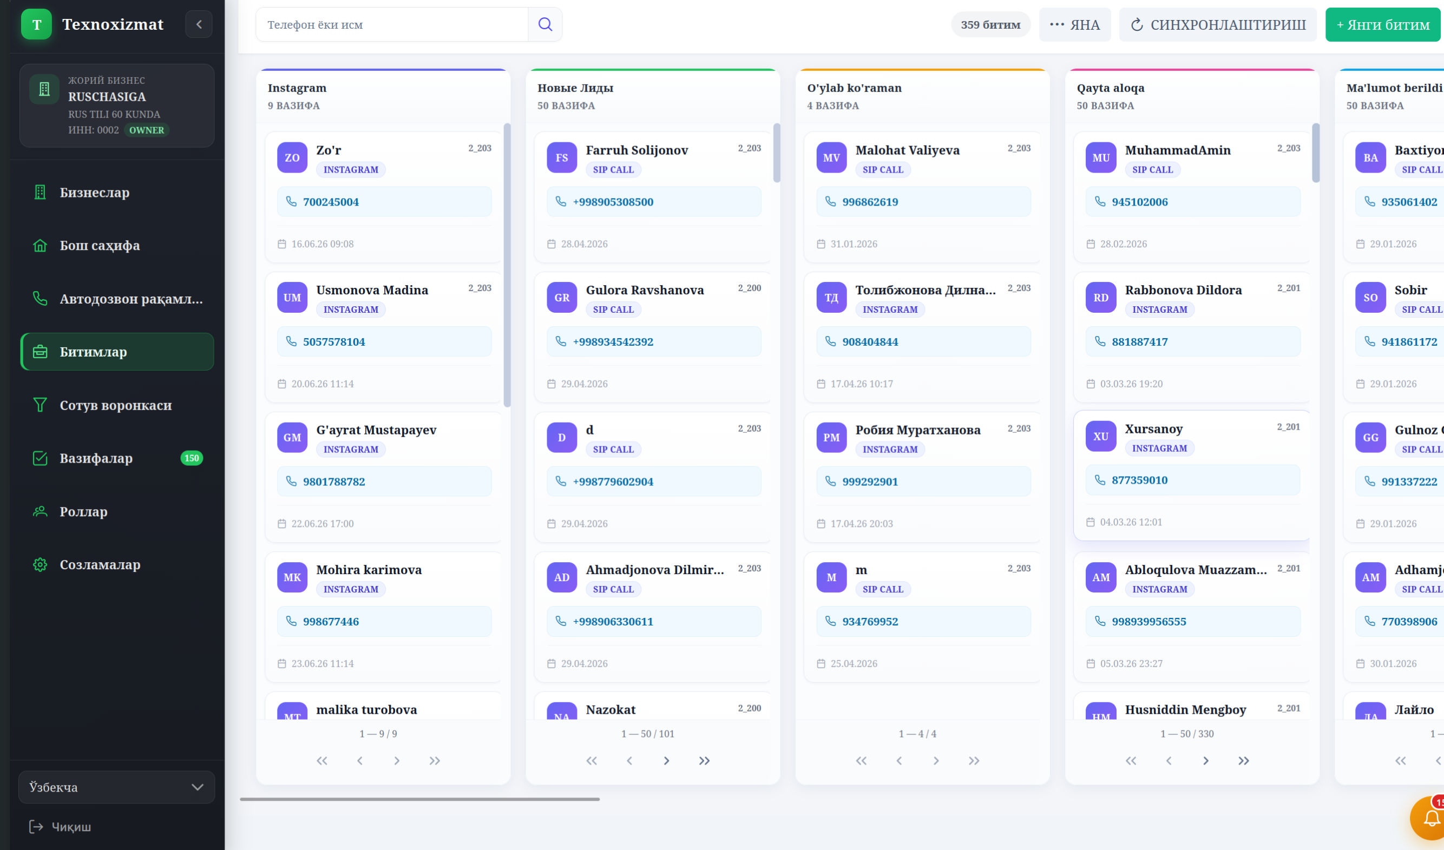Jump to last page in Новые Лиды

pyautogui.click(x=704, y=761)
